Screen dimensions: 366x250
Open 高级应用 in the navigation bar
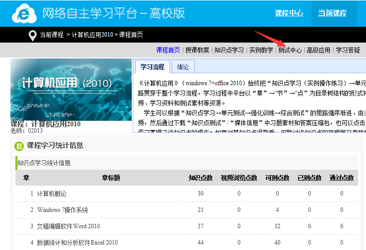point(318,50)
